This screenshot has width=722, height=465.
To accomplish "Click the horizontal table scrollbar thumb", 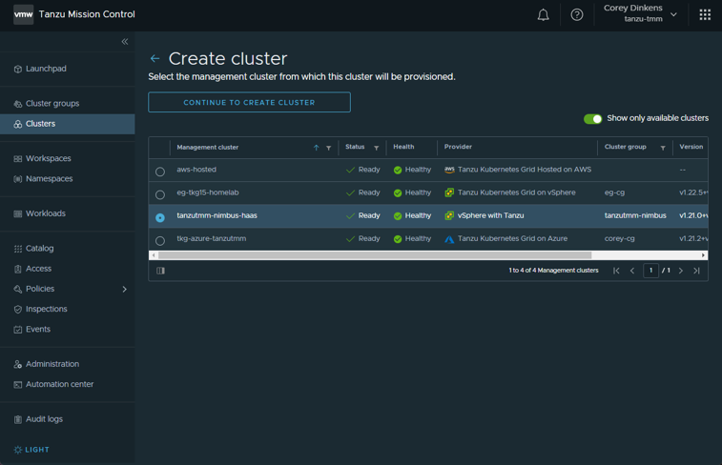I will pos(375,255).
